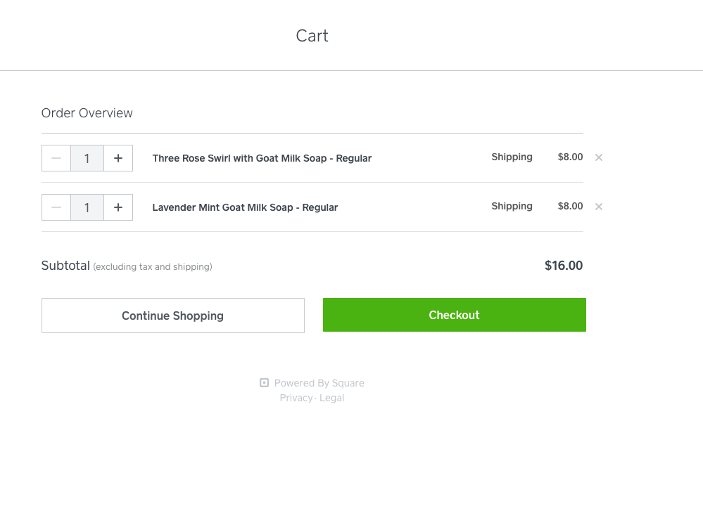Select Lavender Mint Goat Milk Soap name
Viewport: 703px width, 513px height.
[245, 207]
